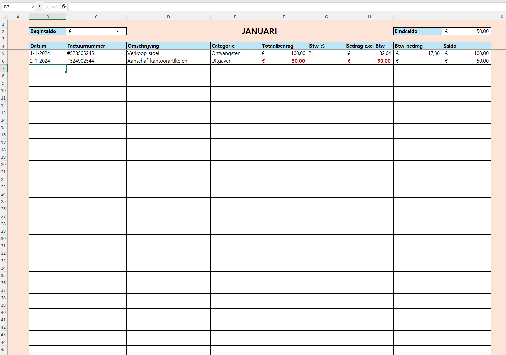Select the Eindsaldo value cell showing 50,00

pos(466,31)
